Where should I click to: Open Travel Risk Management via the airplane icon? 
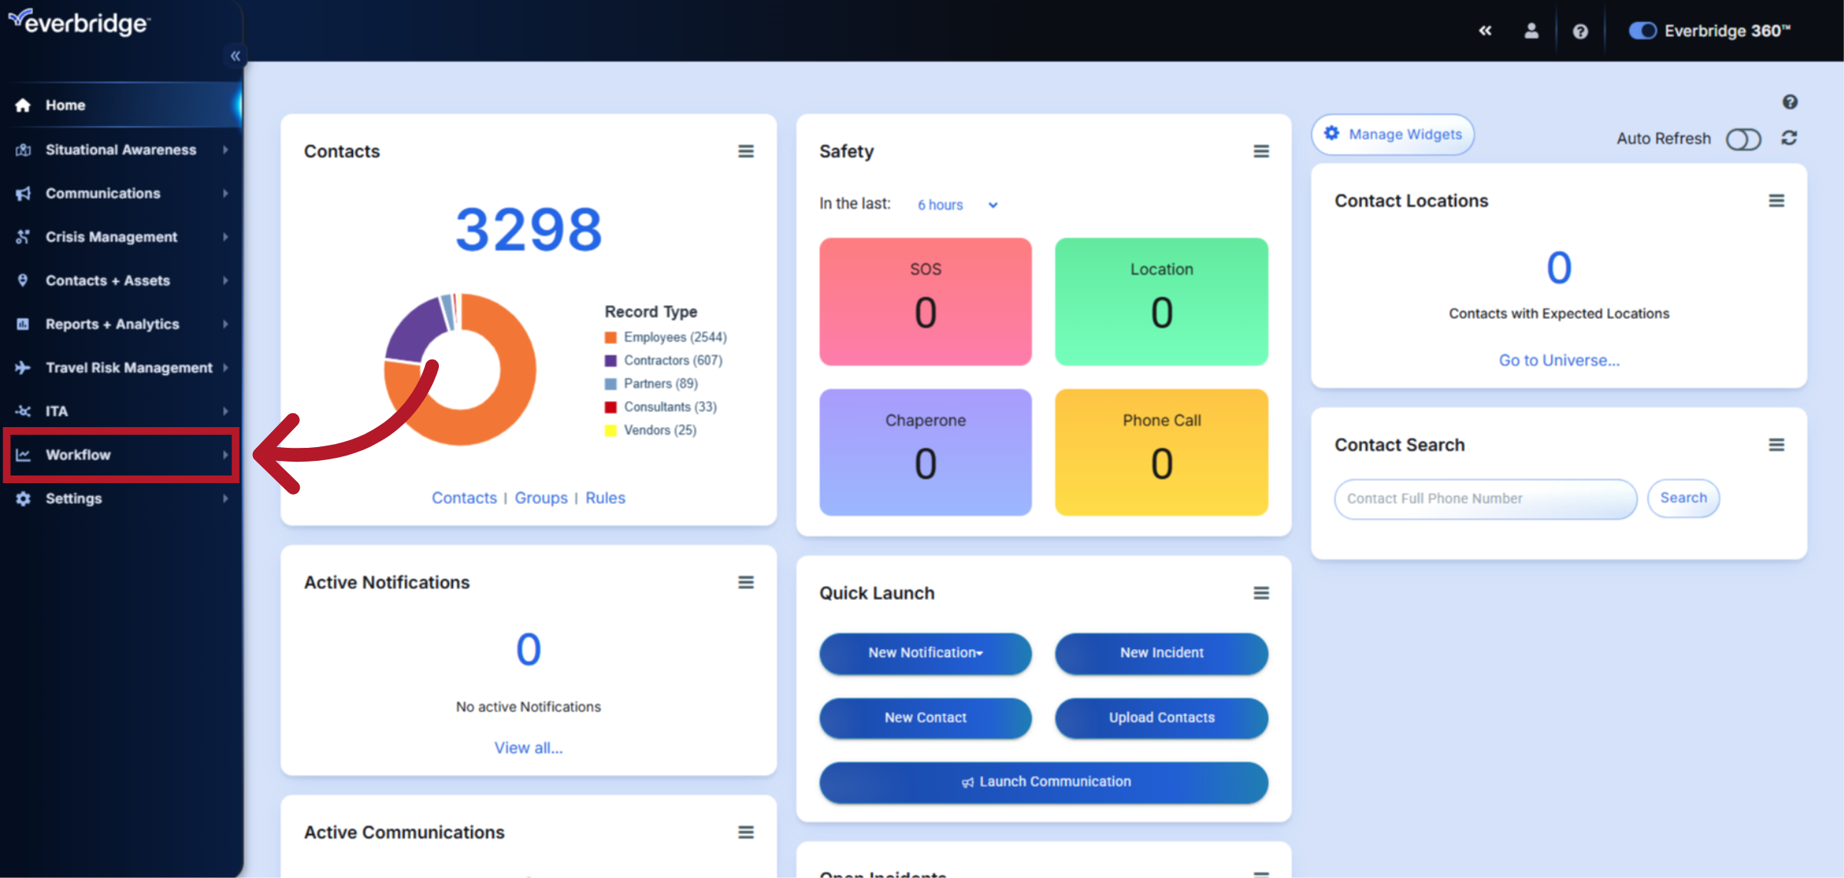click(x=22, y=367)
